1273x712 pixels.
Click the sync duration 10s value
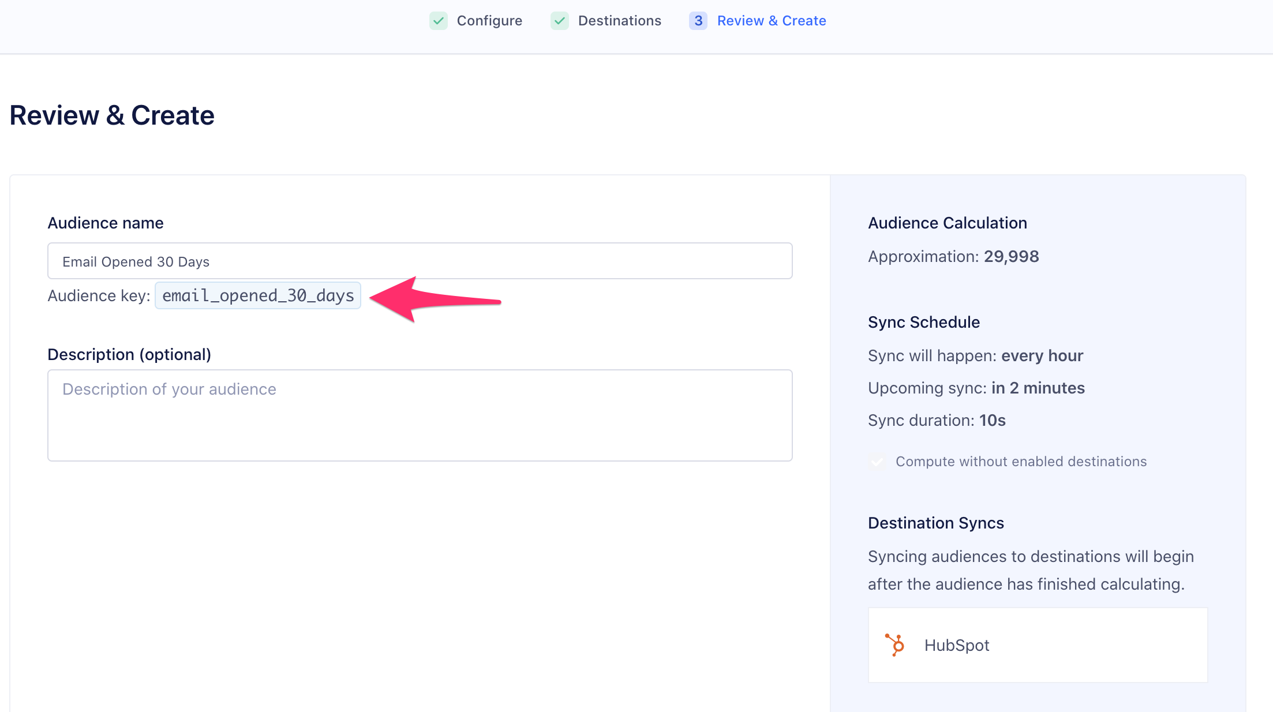click(991, 420)
